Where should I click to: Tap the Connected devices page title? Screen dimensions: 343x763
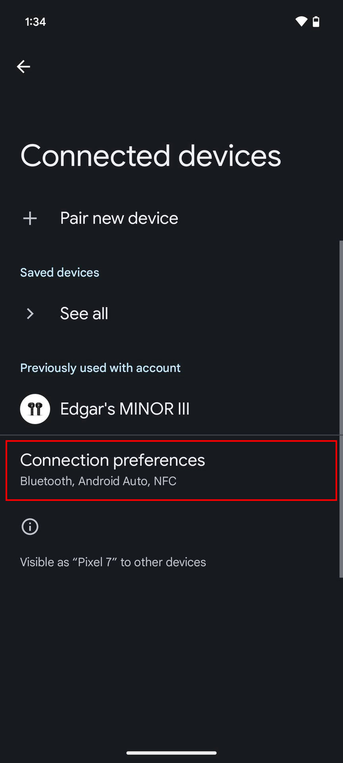click(150, 156)
